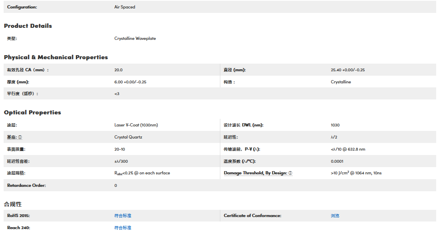Click the Optical Properties heading
The image size is (439, 240).
pos(32,112)
